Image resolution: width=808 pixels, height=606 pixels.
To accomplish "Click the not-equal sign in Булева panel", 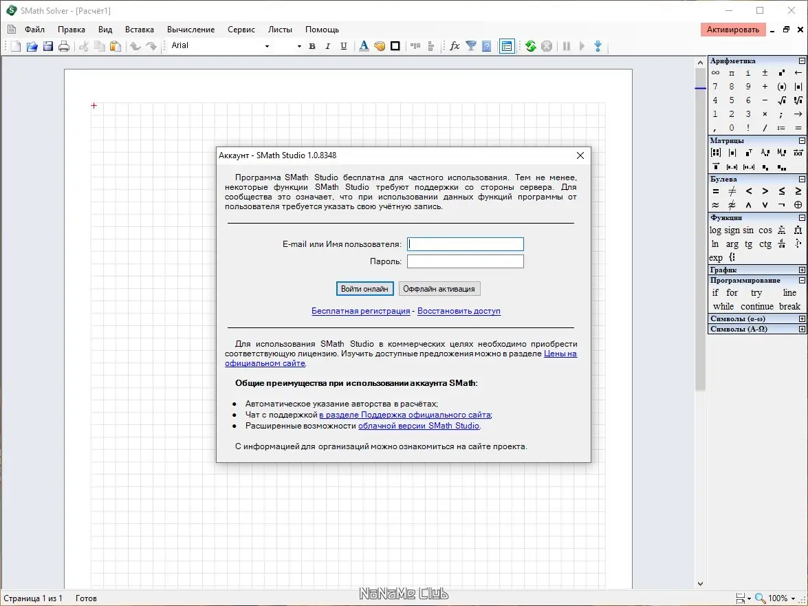I will tap(732, 191).
